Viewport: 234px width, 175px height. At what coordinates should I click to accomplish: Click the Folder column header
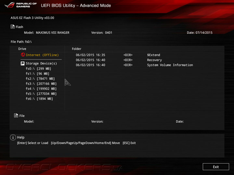(77, 49)
